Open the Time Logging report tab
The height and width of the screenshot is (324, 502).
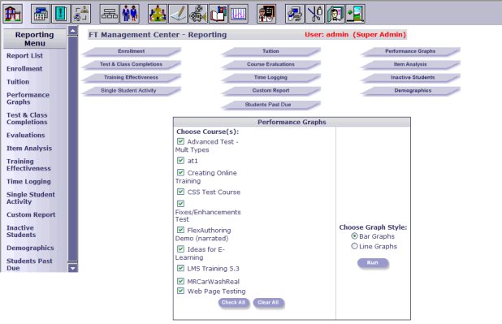270,78
